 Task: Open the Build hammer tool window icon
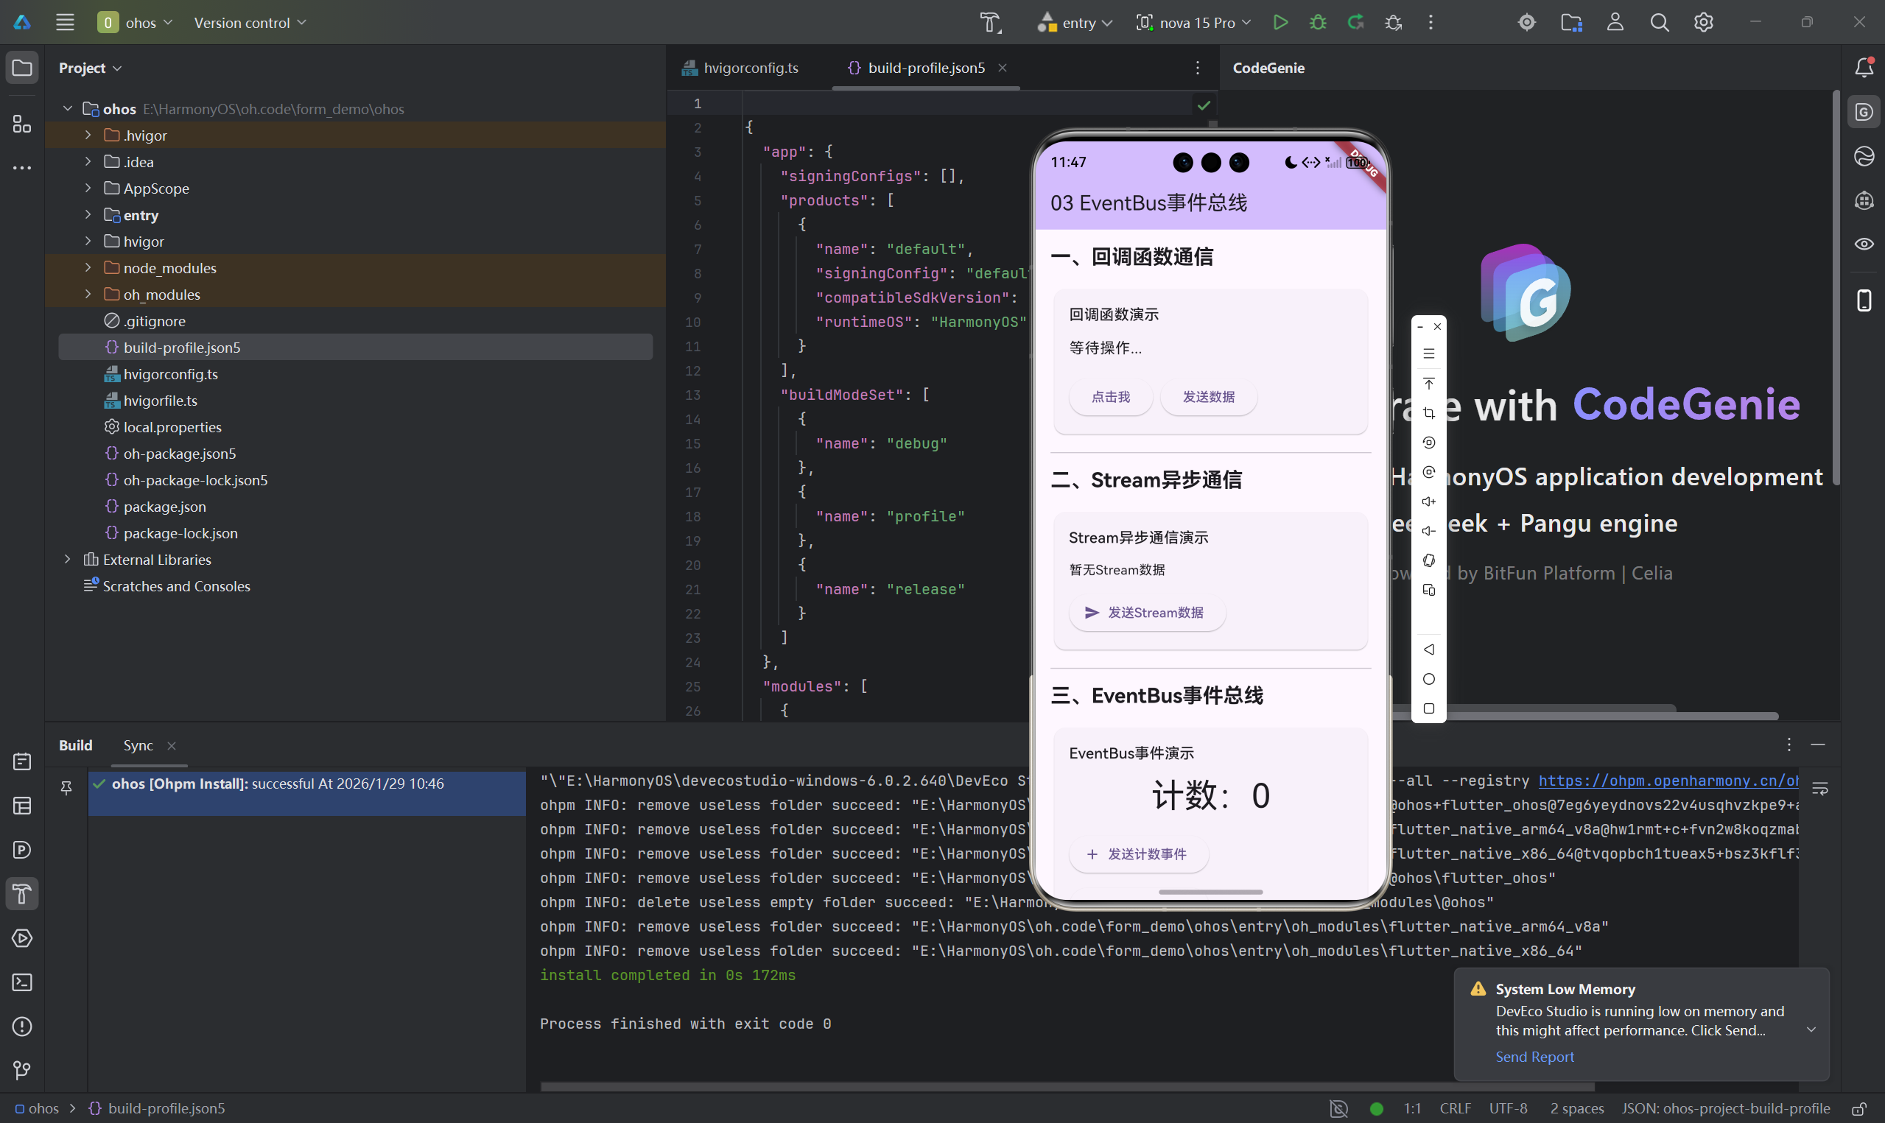[22, 894]
